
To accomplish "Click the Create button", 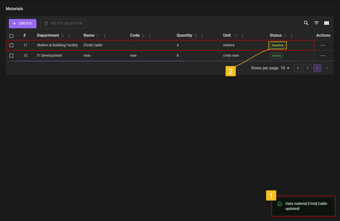I will click(x=23, y=24).
